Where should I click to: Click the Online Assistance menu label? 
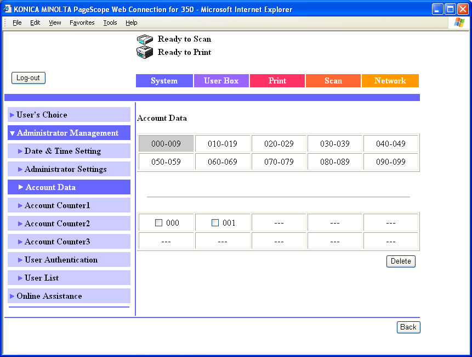pos(49,296)
